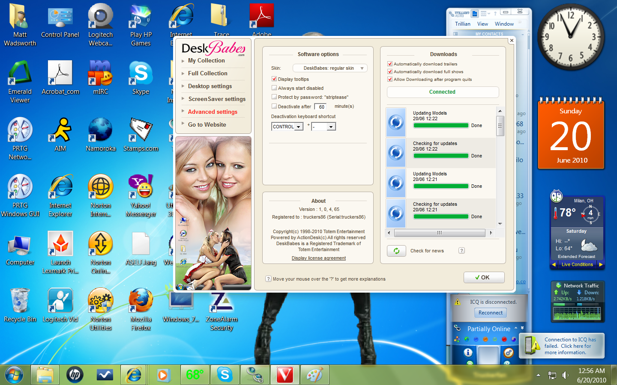Open the Display license agreement link
This screenshot has width=617, height=385.
(319, 258)
